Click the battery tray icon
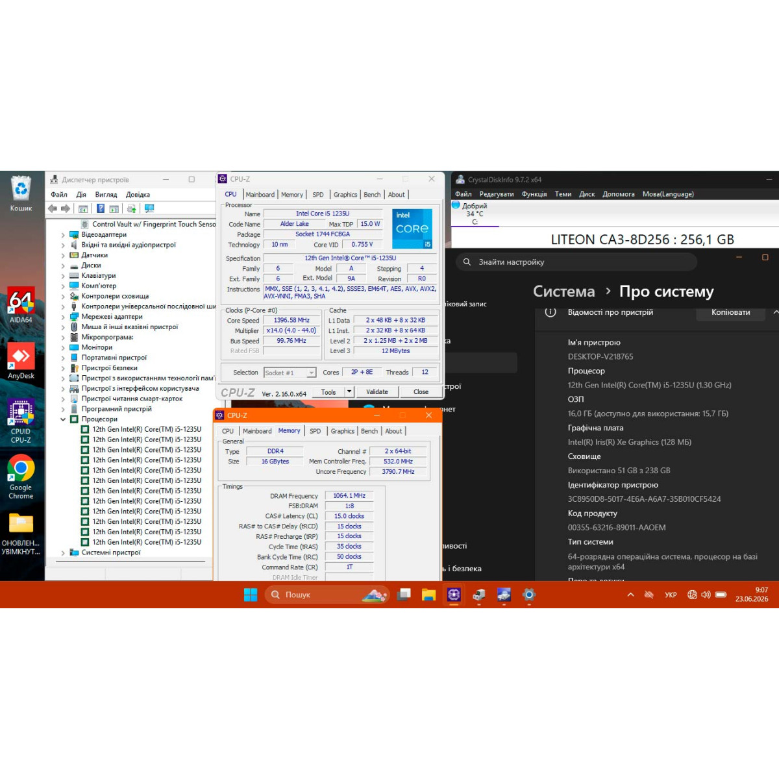Screen dimensions: 779x779 pos(721,595)
